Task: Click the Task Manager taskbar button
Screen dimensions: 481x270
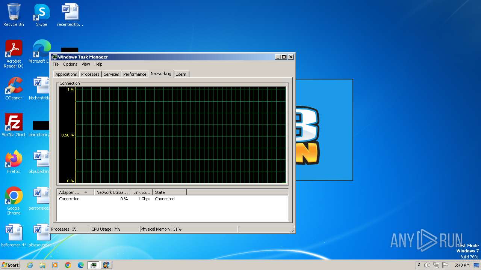Action: [94, 265]
